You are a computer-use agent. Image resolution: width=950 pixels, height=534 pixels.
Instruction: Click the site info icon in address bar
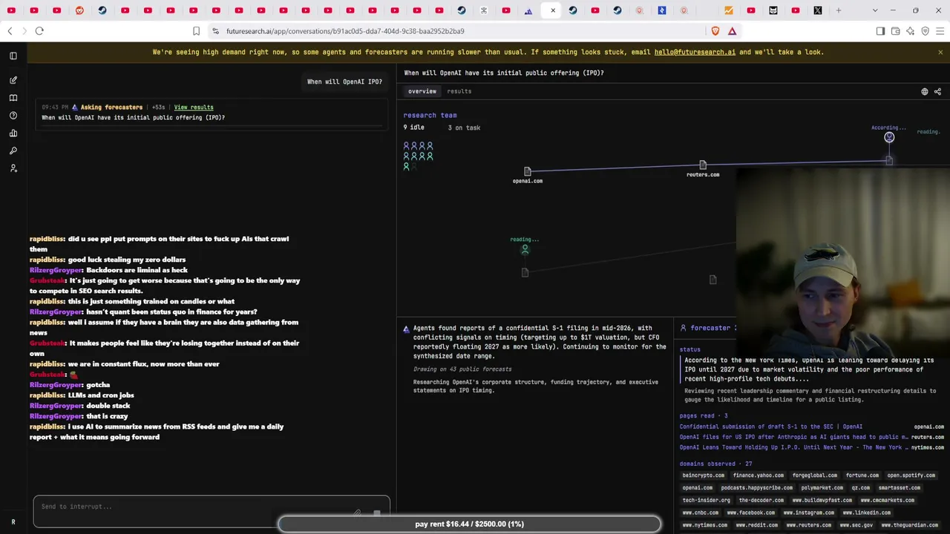click(x=215, y=31)
